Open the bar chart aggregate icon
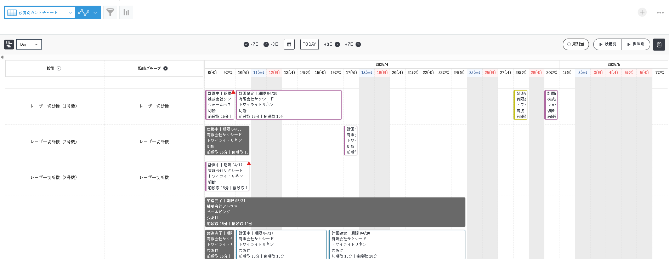This screenshot has width=669, height=259. [x=126, y=12]
